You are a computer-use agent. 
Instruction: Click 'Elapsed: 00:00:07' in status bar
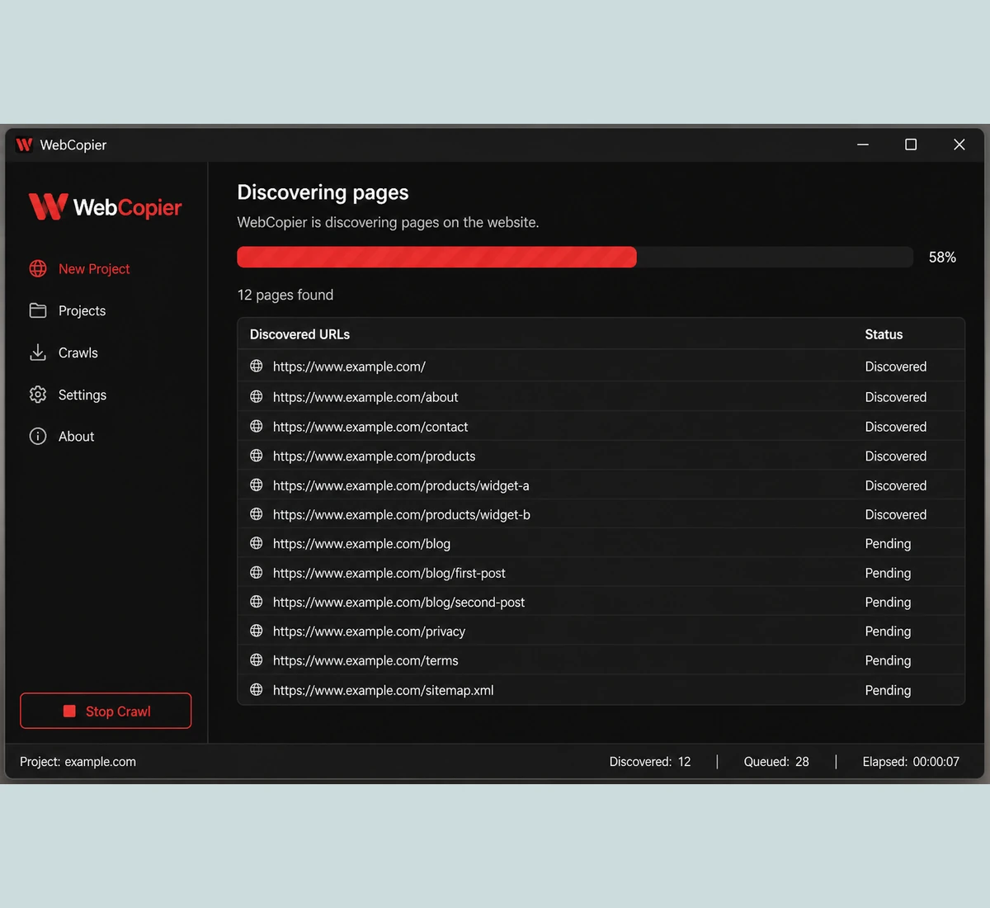click(911, 762)
